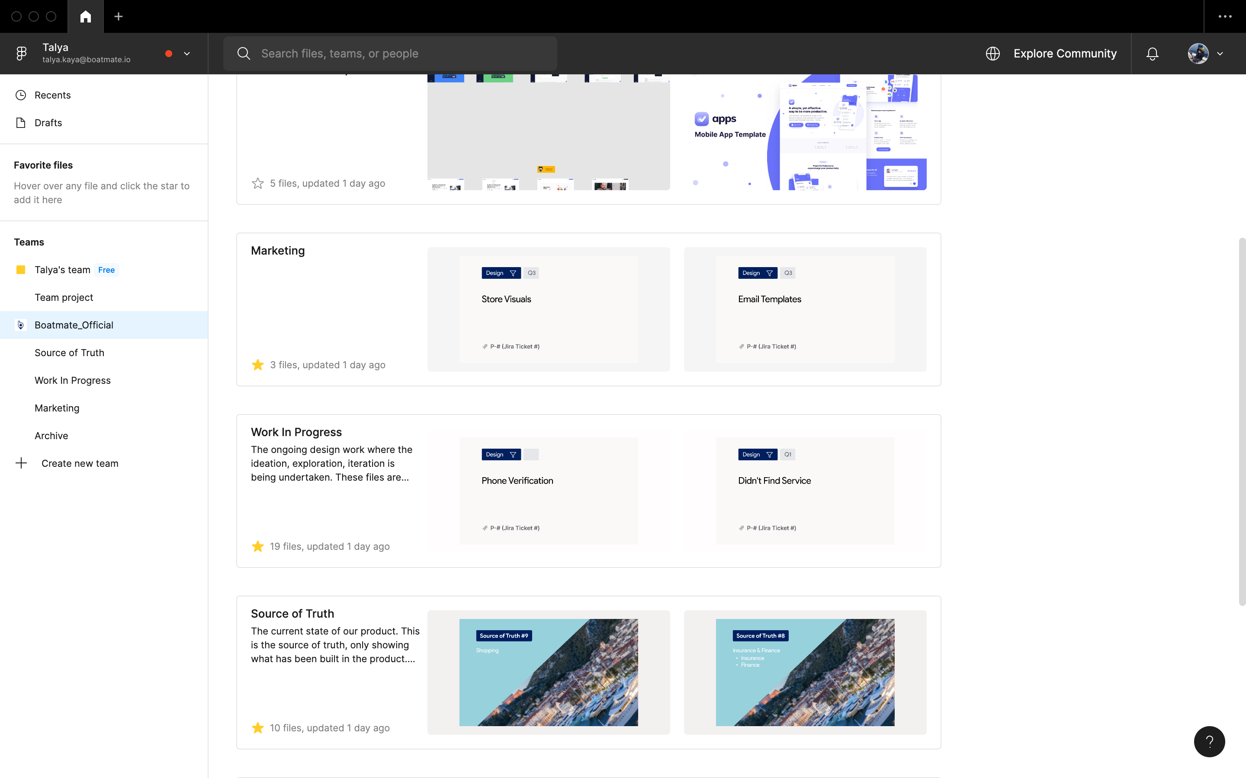Open the three-dots overflow menu
The width and height of the screenshot is (1246, 778).
click(x=1225, y=16)
